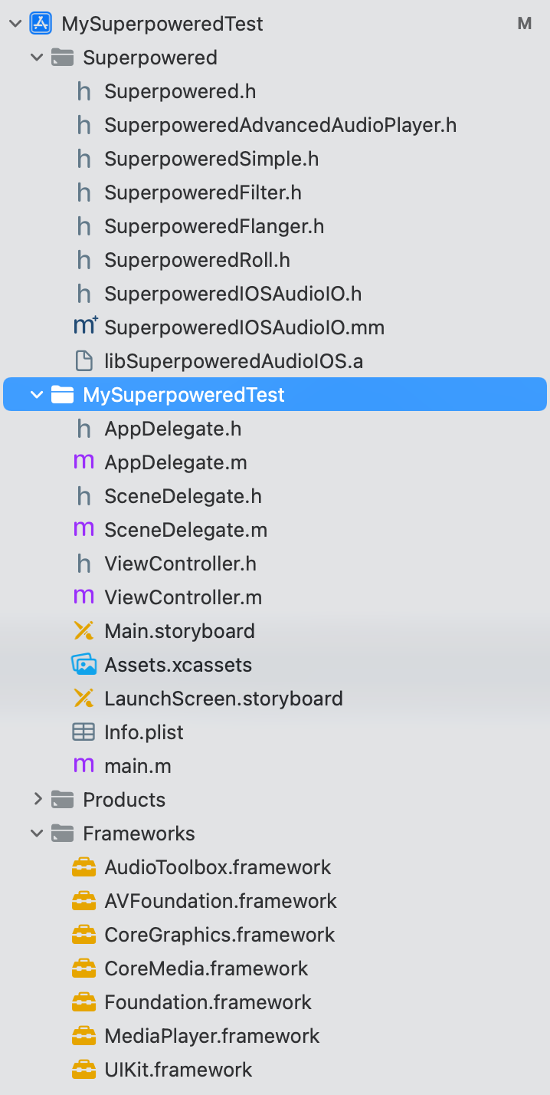Collapse the MySuperpoweredTest folder disclosure triangle
This screenshot has width=550, height=1095.
pos(37,394)
